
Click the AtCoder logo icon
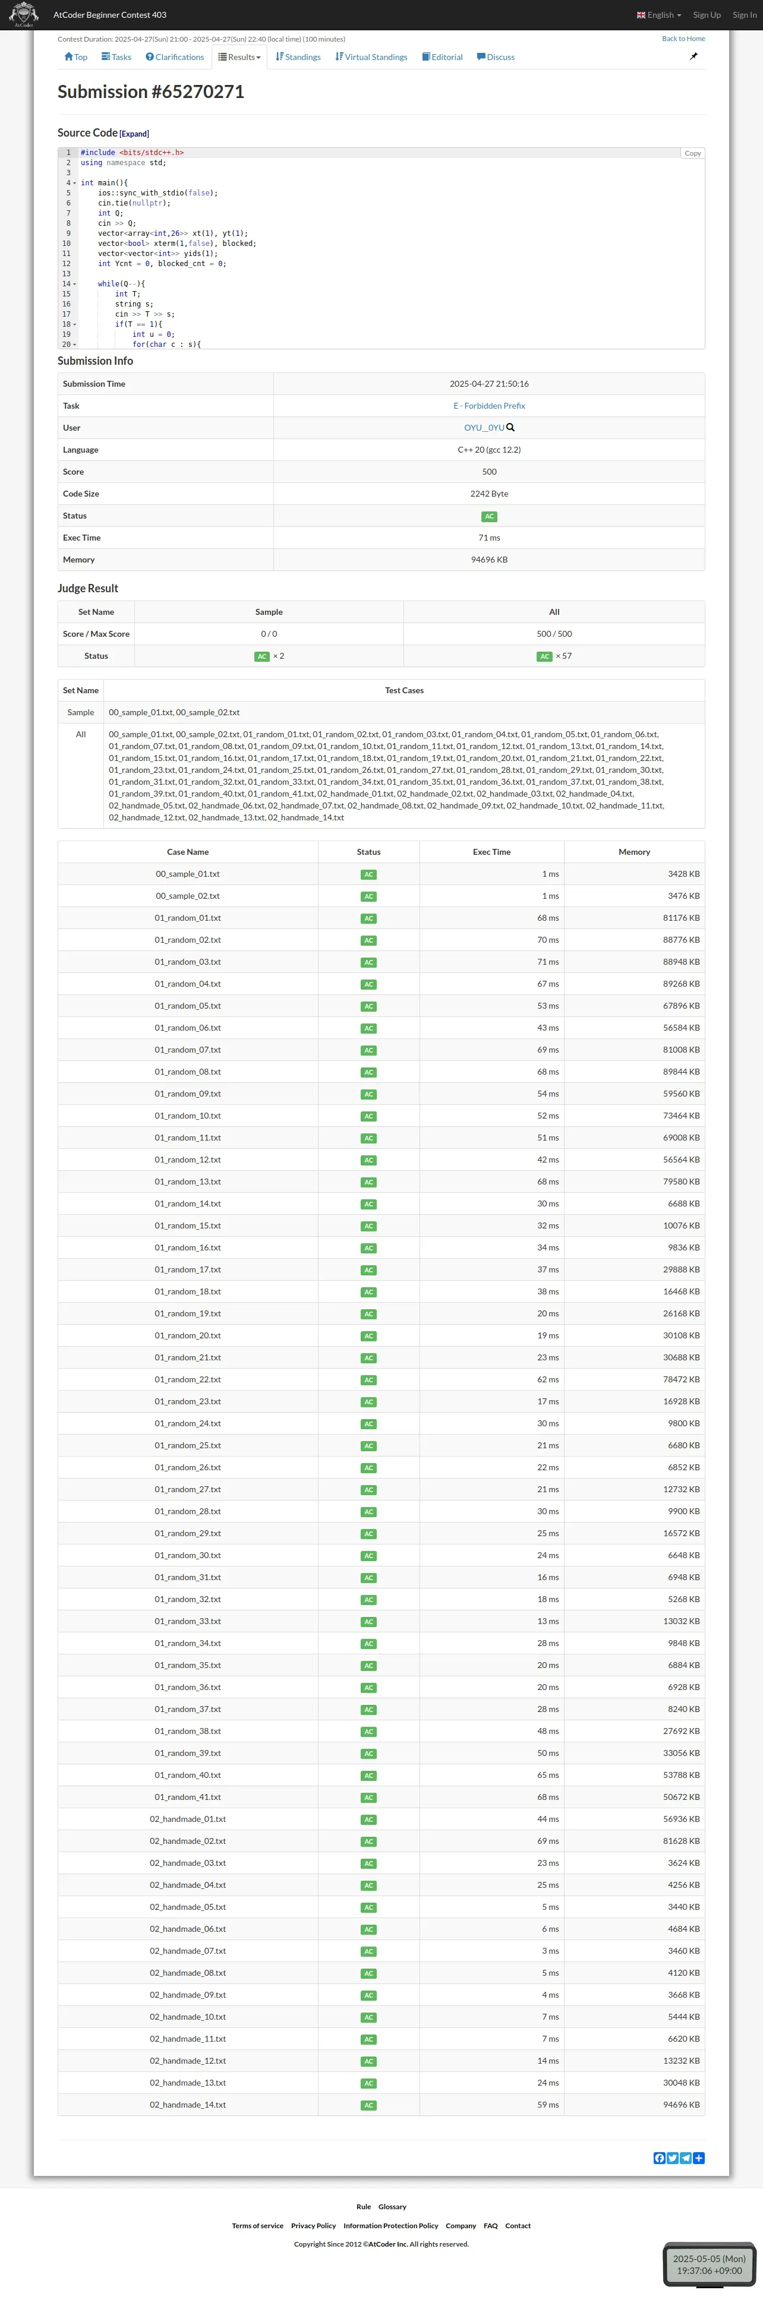tap(23, 14)
